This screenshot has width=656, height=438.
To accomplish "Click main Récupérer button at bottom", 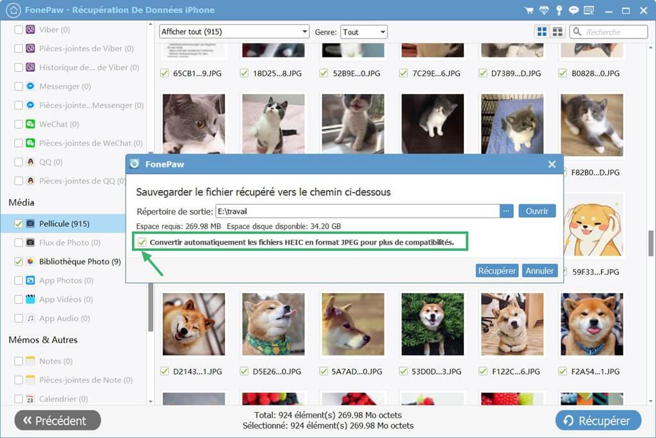I will [x=598, y=421].
